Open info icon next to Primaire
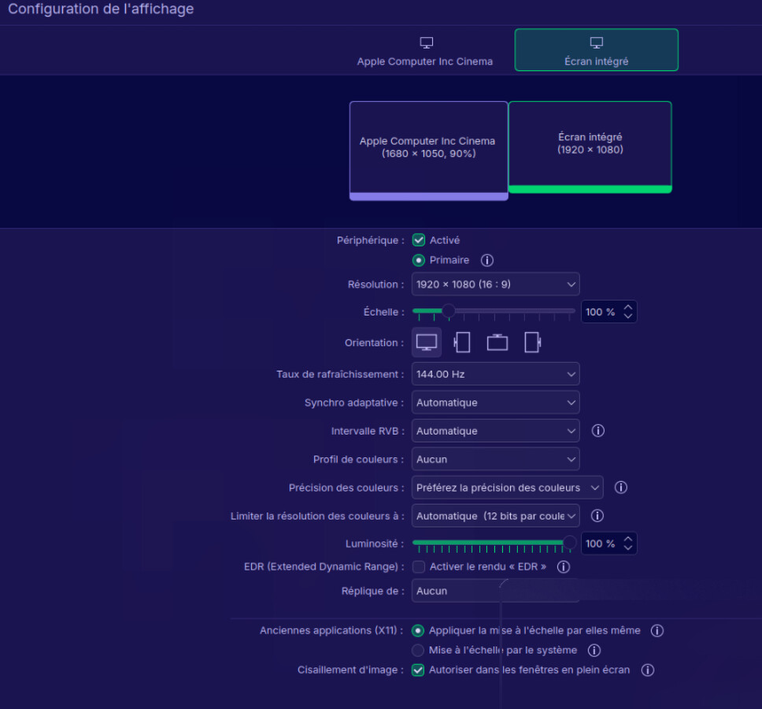The image size is (762, 709). coord(486,260)
